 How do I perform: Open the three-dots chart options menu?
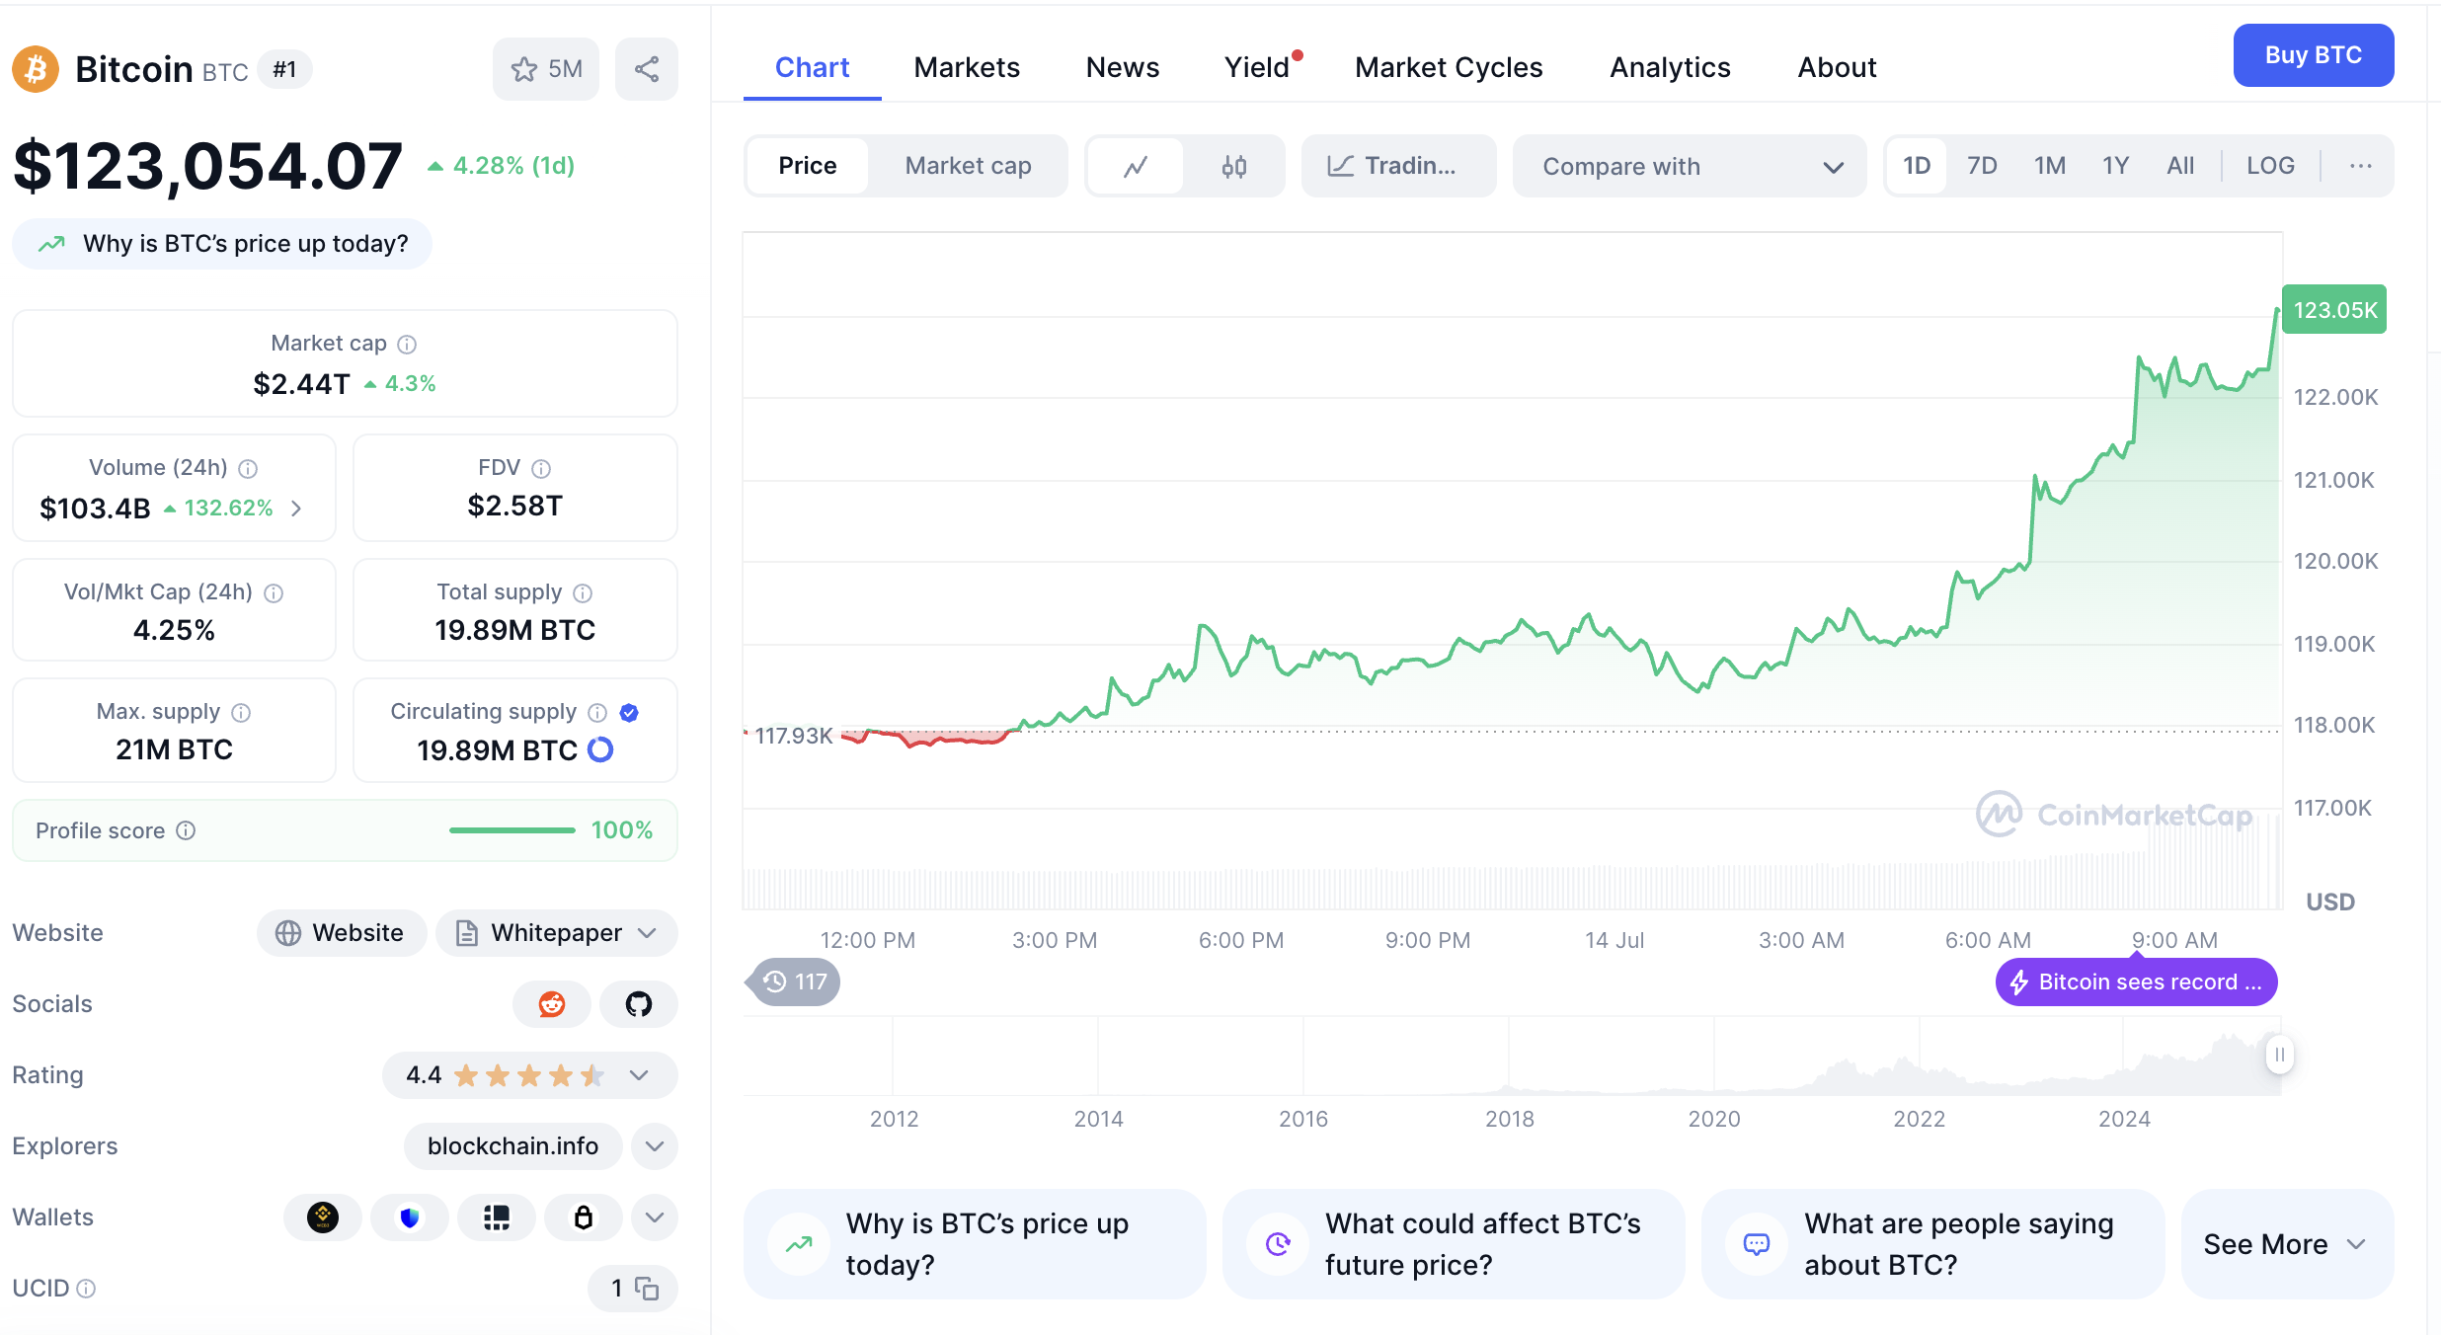[2361, 166]
